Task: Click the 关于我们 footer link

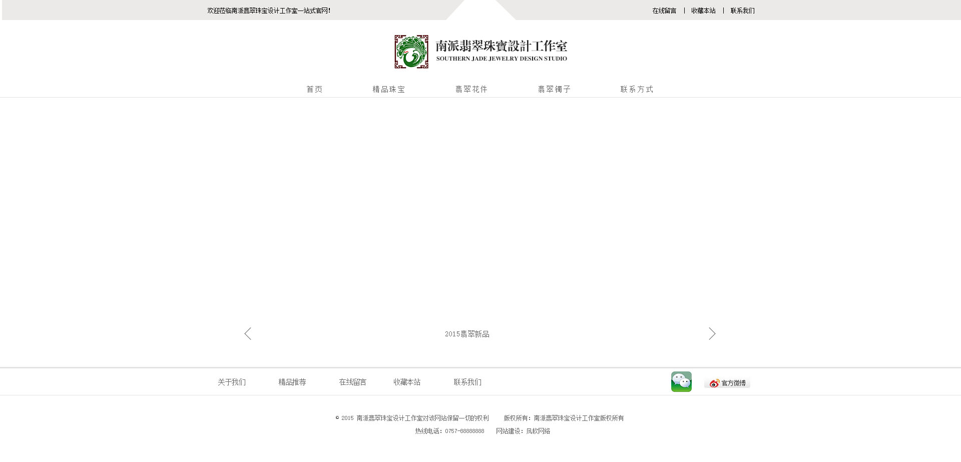Action: pyautogui.click(x=232, y=382)
